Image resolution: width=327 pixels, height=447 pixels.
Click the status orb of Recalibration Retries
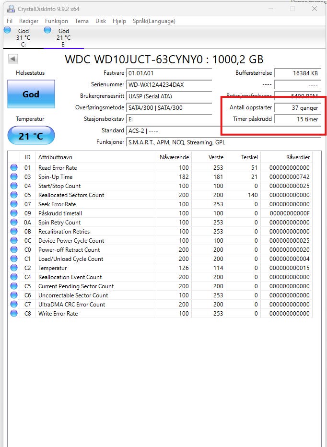(x=14, y=232)
